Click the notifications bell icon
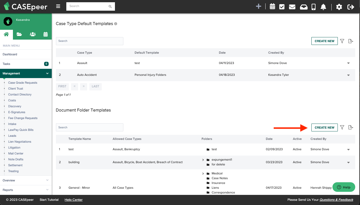Screen dimensions: 360x205 [x=323, y=7]
